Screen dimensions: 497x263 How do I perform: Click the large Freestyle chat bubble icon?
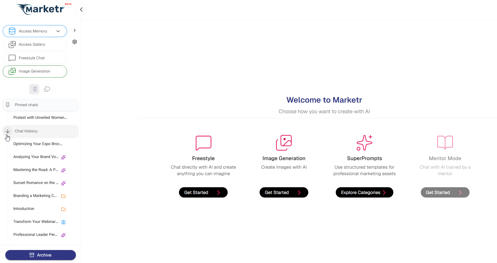click(x=203, y=143)
